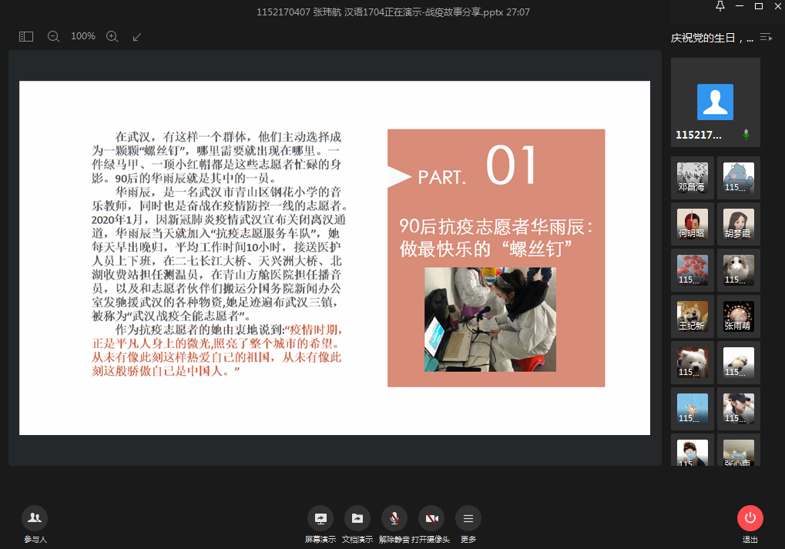This screenshot has height=549, width=785.
Task: Start screen sharing with 屏幕演示
Action: click(x=320, y=524)
